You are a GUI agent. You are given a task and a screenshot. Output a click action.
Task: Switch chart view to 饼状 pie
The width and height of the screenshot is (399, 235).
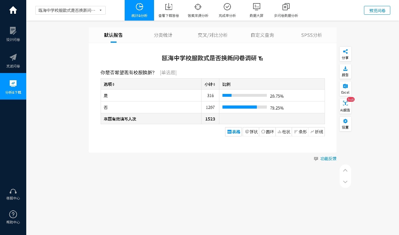click(x=251, y=132)
